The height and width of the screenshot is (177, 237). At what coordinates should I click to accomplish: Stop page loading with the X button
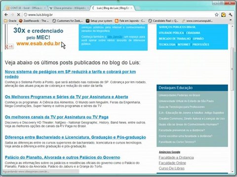[19, 15]
